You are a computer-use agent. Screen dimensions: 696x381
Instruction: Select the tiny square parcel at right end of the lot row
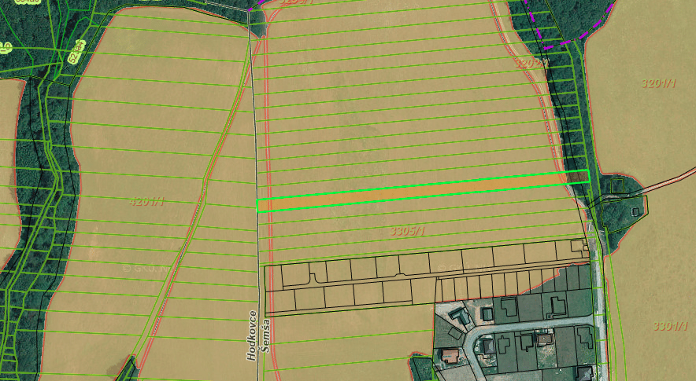(x=576, y=245)
